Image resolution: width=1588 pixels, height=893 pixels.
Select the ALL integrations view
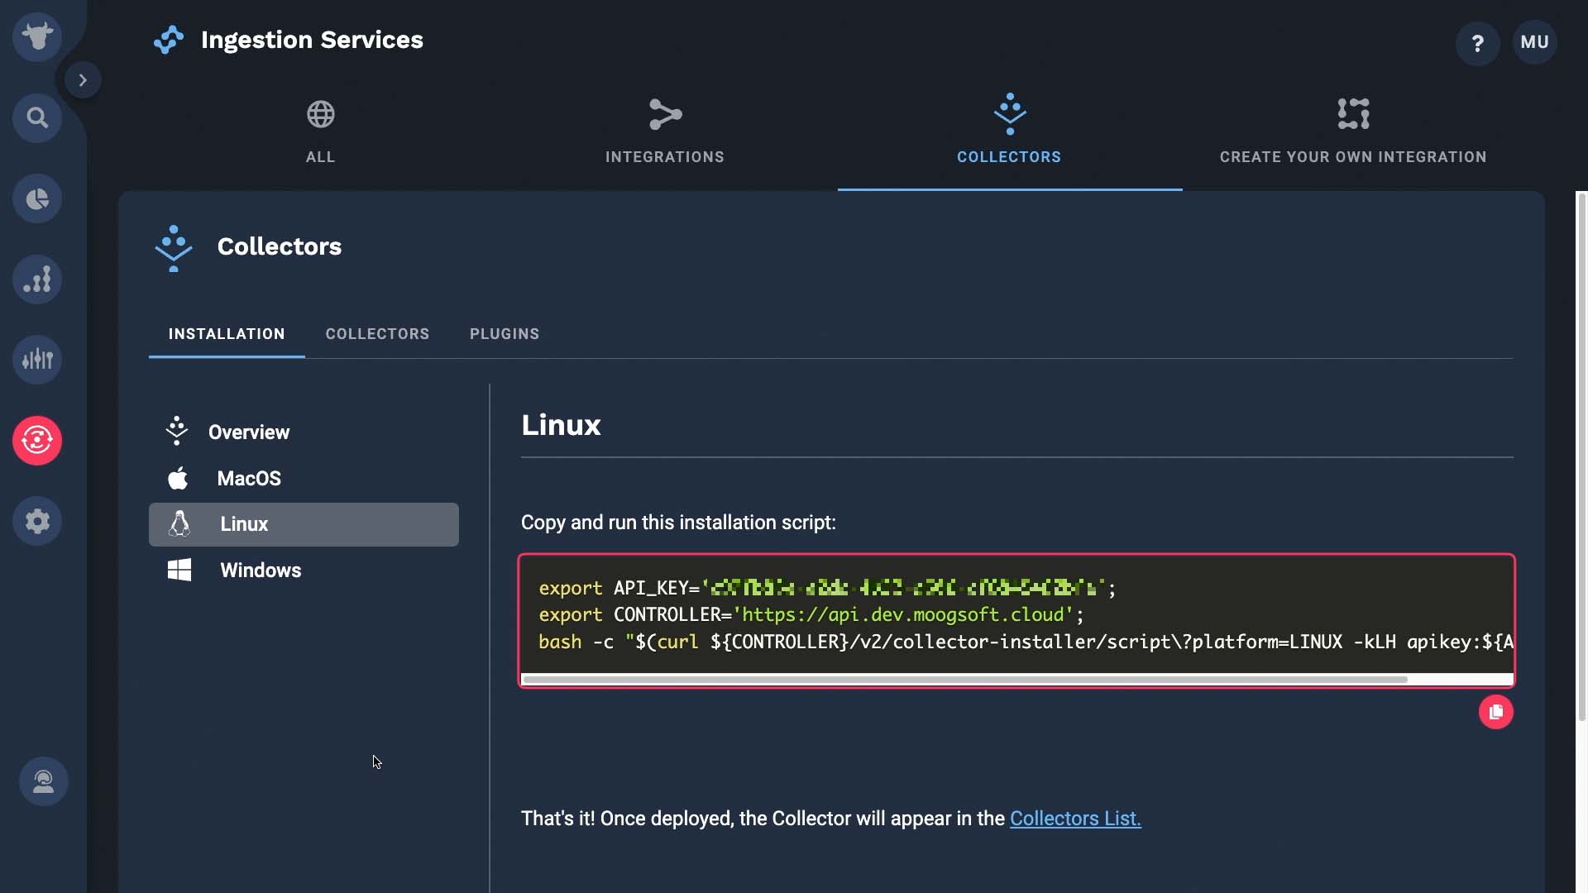point(319,129)
